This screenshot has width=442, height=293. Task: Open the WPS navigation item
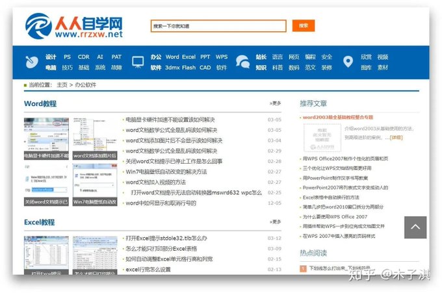coord(222,57)
